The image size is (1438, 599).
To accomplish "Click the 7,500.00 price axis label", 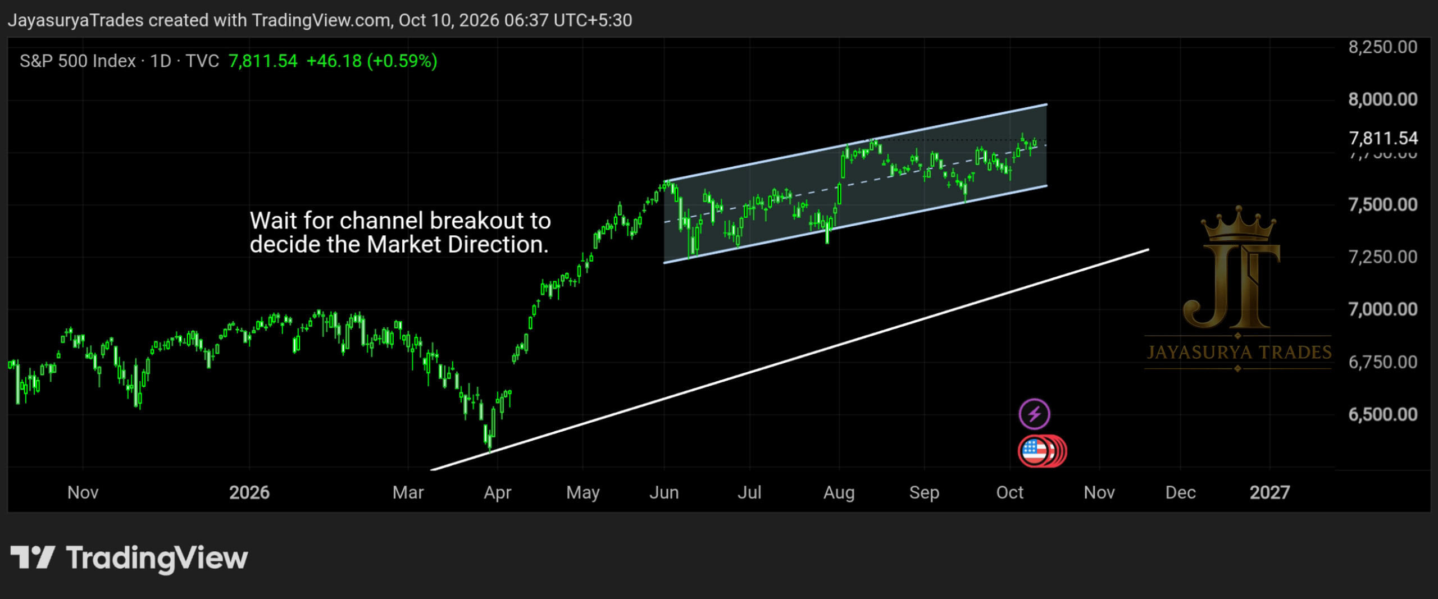I will [1383, 204].
